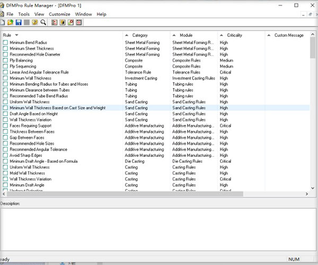Screen dimensions: 318x265
Task: Click the horizontal scrollbar left arrow
Action: (4, 194)
